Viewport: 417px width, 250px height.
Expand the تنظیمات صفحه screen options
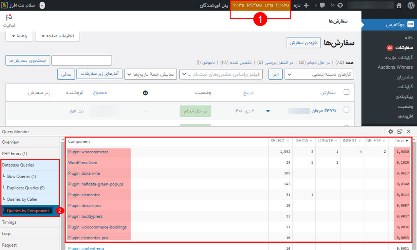[x=58, y=36]
